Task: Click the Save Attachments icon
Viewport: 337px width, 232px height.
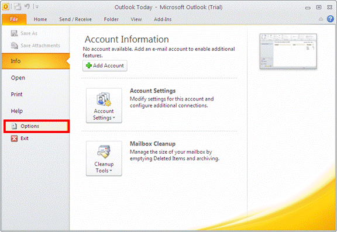Action: point(15,46)
